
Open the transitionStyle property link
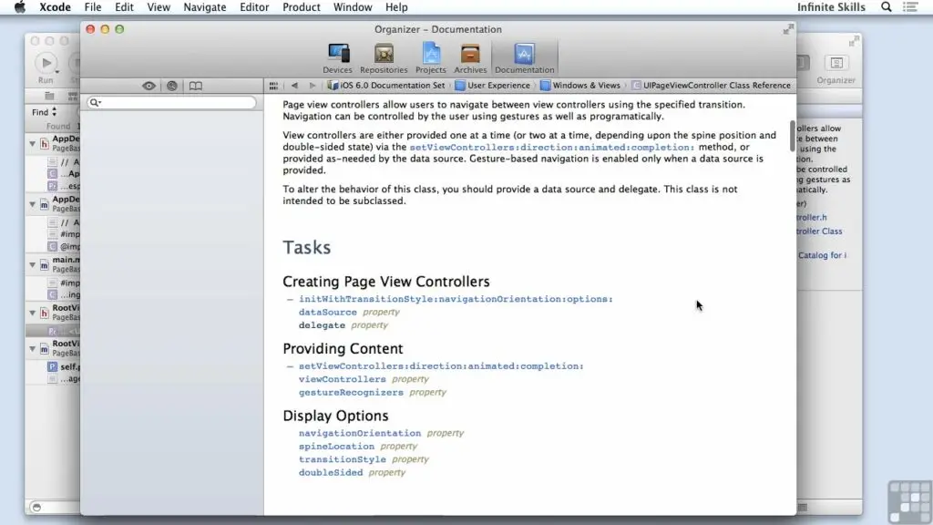[x=343, y=459]
